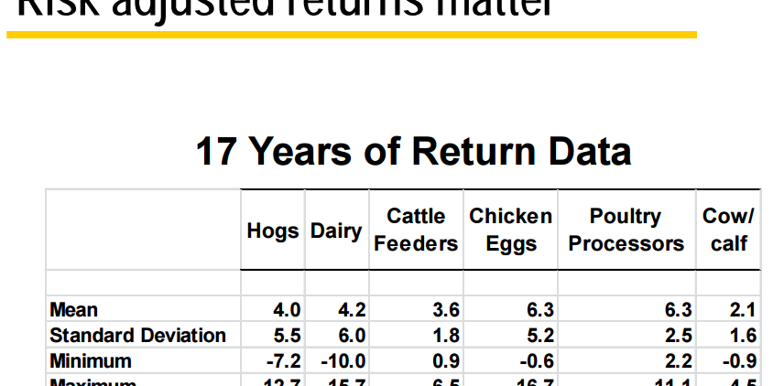The height and width of the screenshot is (386, 773).
Task: Click the Chicken Eggs column header
Action: coord(510,230)
